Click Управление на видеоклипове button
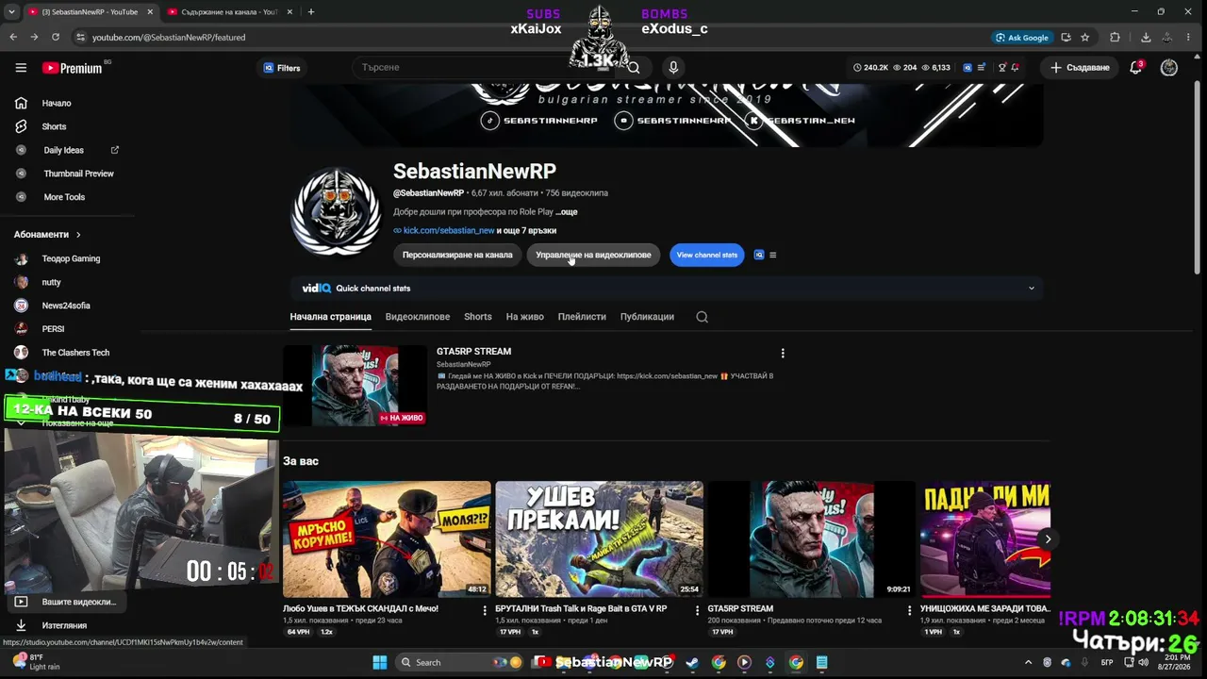 tap(593, 255)
